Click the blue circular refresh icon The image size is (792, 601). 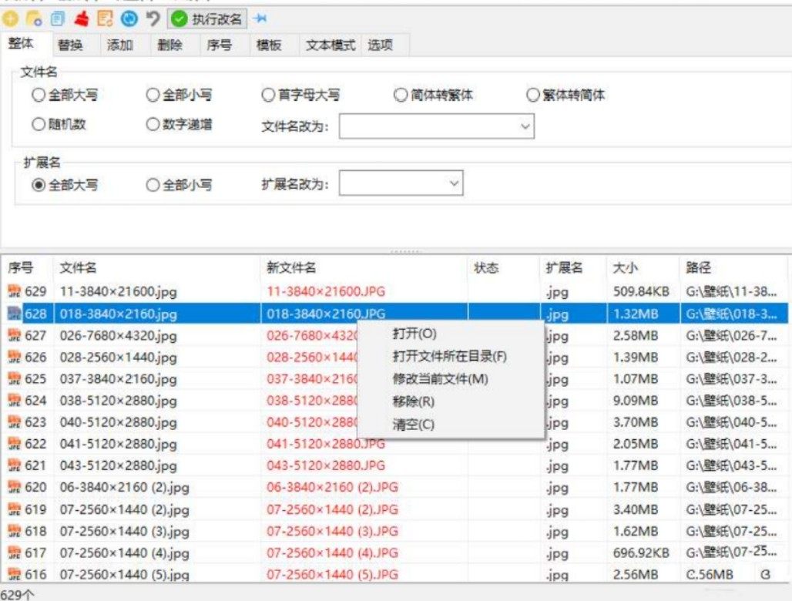tap(129, 18)
